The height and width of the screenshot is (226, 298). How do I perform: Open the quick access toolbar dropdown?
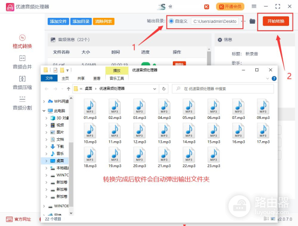(67, 70)
